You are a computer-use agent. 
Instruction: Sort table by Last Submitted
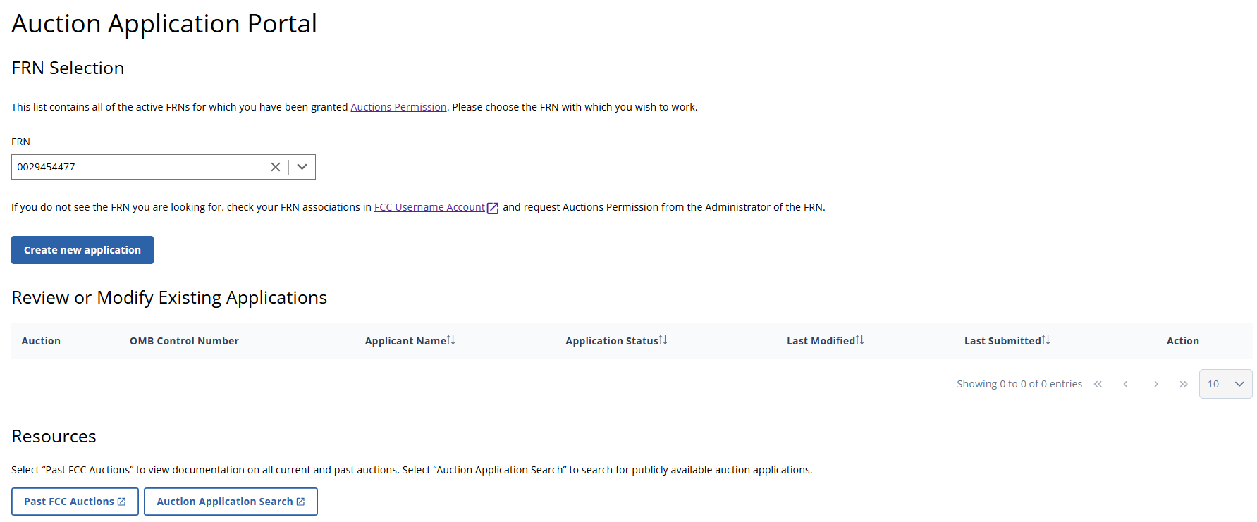click(x=1046, y=340)
